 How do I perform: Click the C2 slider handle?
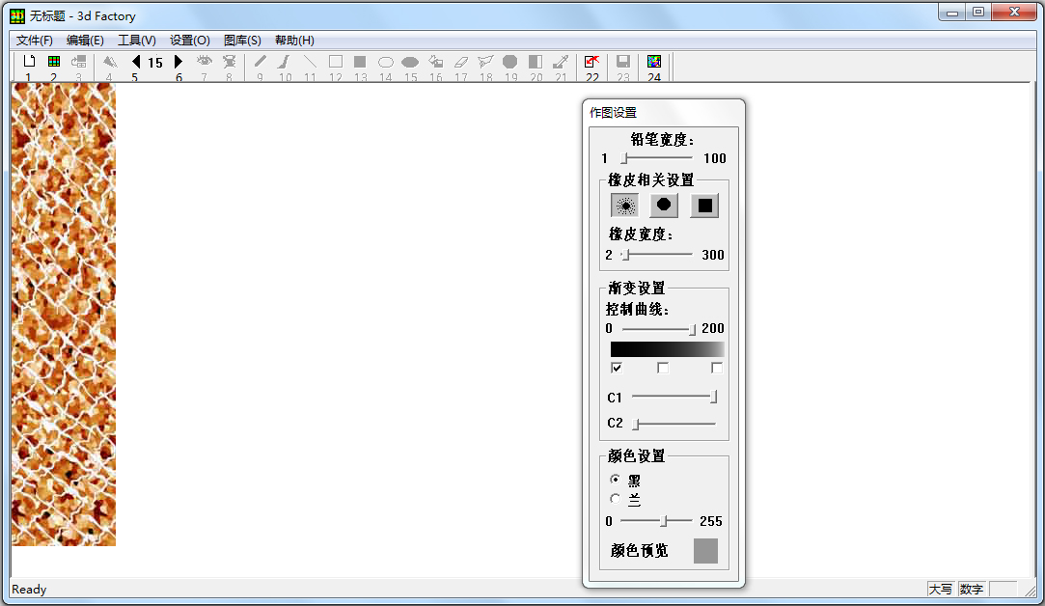pyautogui.click(x=636, y=424)
